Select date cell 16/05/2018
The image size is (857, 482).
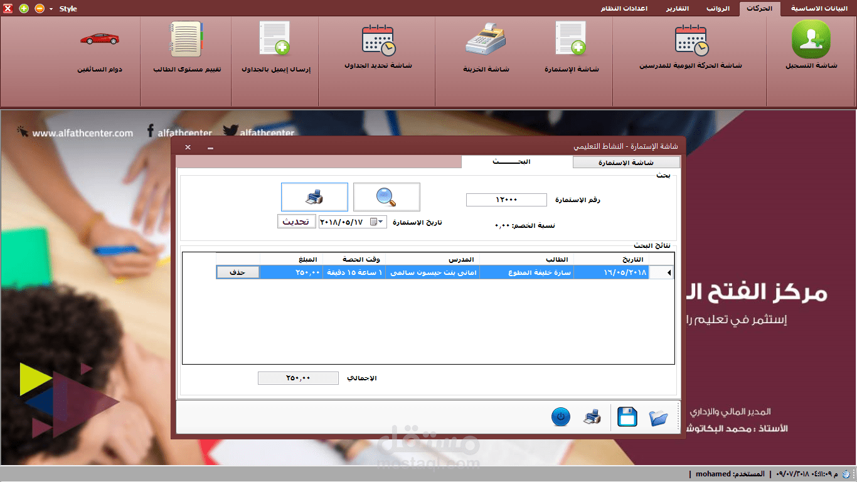[x=612, y=272]
